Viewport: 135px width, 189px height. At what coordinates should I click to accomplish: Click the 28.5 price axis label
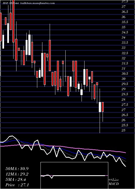(x=125, y=94)
